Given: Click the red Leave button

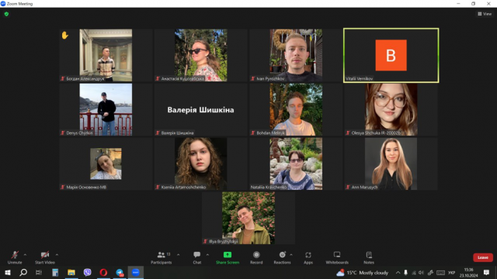Looking at the screenshot, I should (483, 257).
